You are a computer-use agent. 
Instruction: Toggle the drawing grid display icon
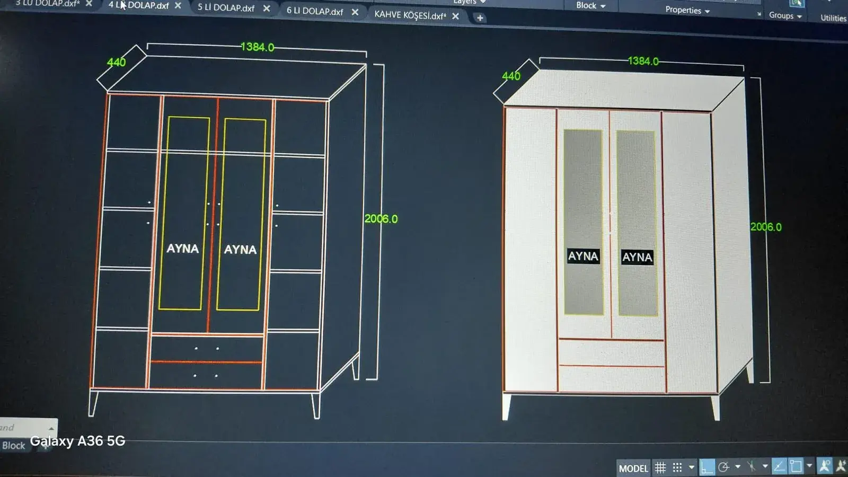pyautogui.click(x=660, y=467)
